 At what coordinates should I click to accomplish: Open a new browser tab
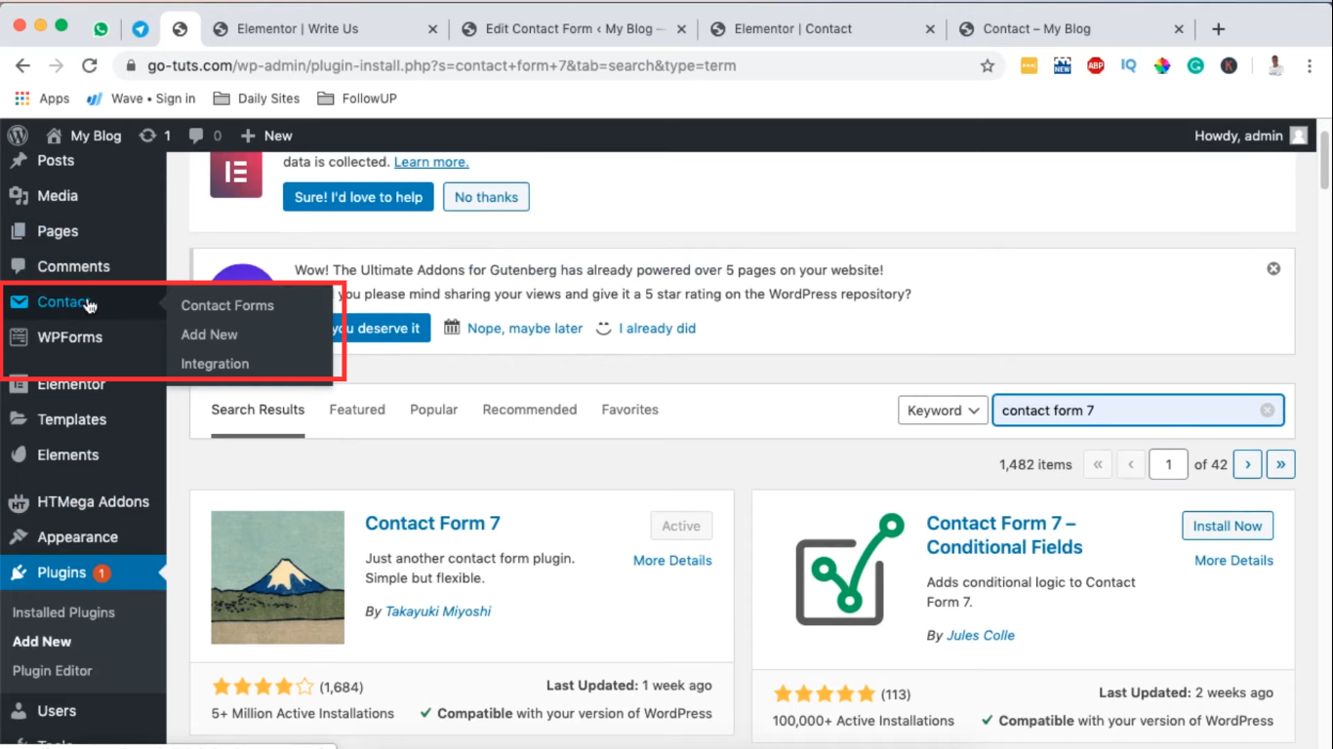click(1218, 29)
